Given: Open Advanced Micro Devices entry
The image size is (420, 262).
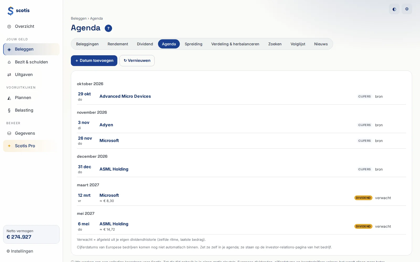Looking at the screenshot, I should [x=125, y=96].
